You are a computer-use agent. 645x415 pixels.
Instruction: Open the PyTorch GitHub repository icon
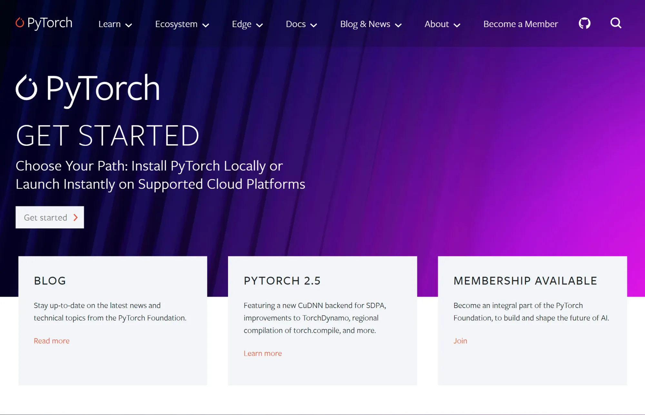click(585, 23)
